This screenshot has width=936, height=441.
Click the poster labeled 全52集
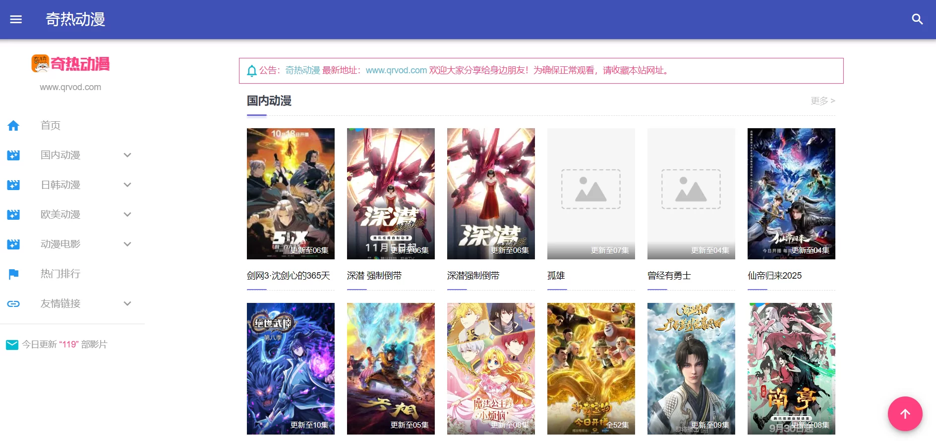(x=591, y=369)
